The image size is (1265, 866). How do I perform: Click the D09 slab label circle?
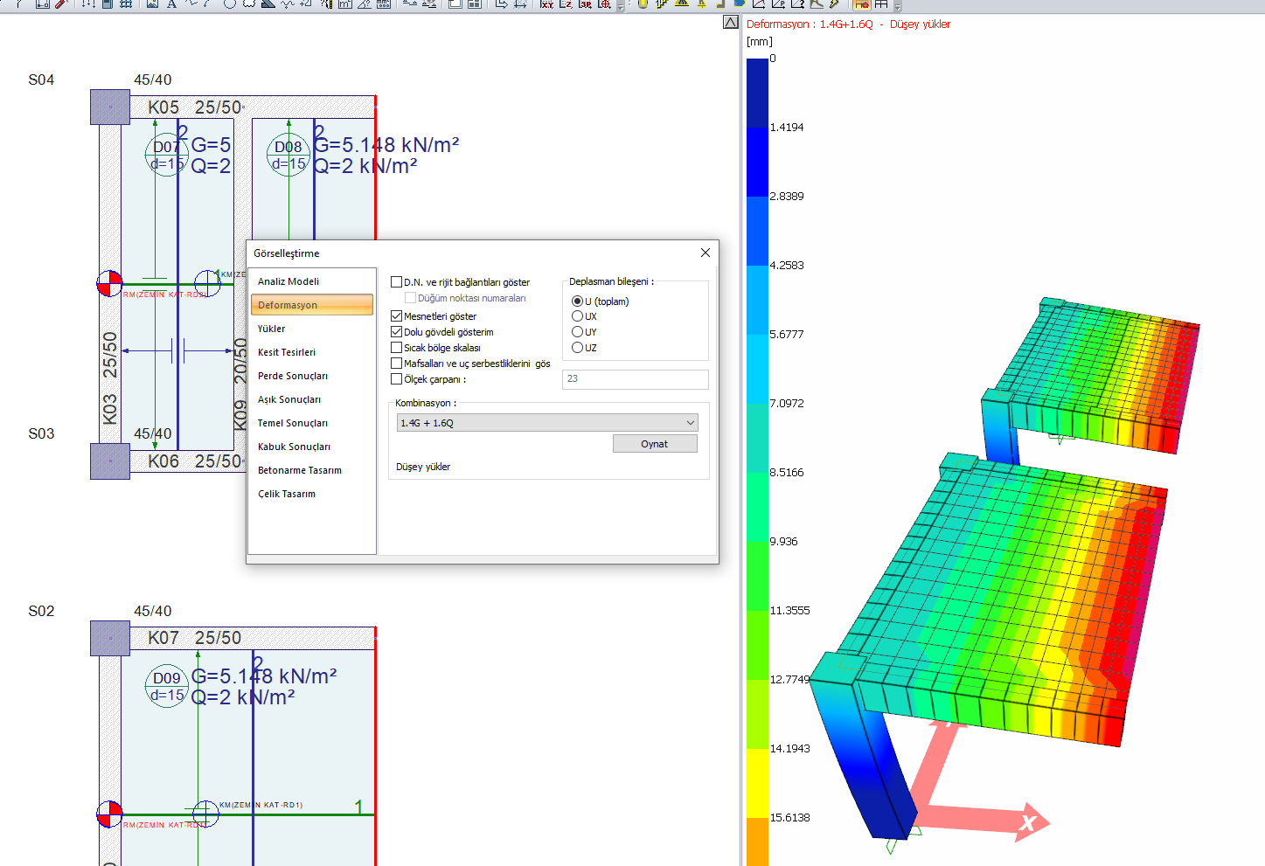pyautogui.click(x=166, y=686)
